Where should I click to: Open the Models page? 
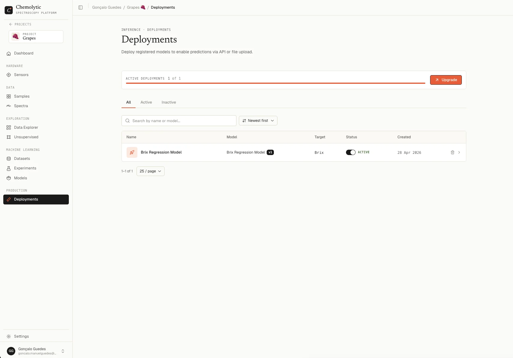tap(36, 178)
